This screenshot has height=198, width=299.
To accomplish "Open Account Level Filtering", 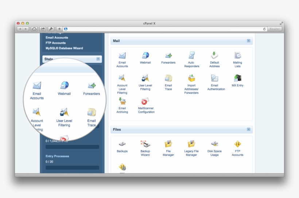I will (122, 84).
